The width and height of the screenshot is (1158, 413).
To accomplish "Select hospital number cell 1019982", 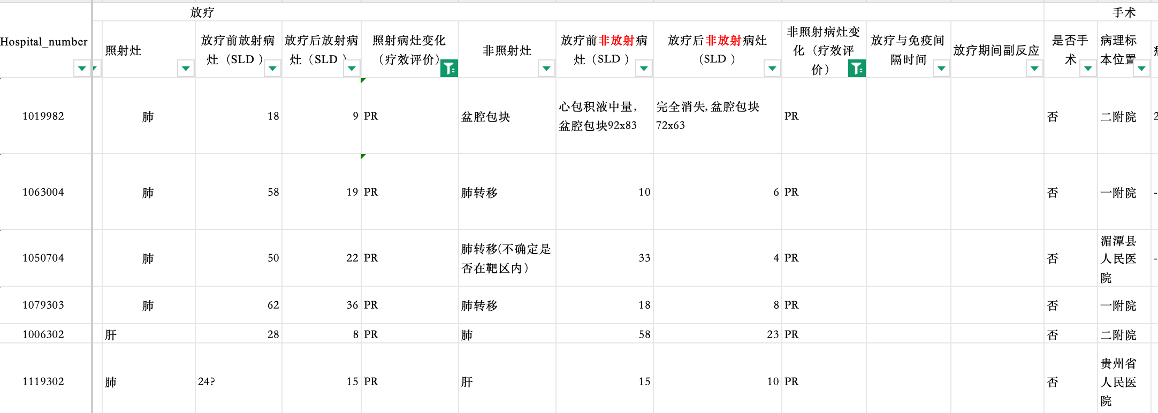I will click(43, 116).
